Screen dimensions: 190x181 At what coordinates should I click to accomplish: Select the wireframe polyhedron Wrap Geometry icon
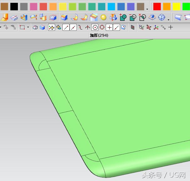tap(162, 17)
